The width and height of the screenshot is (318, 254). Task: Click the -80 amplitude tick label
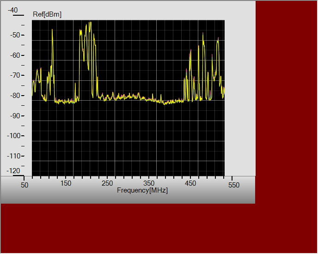click(x=15, y=96)
